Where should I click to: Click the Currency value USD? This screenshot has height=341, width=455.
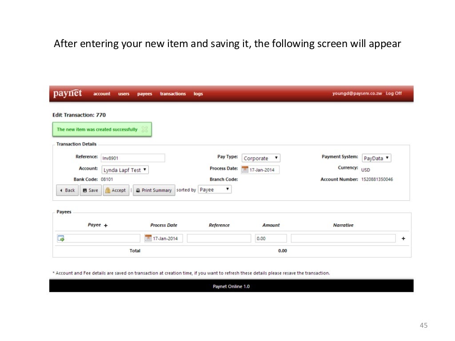coord(366,170)
